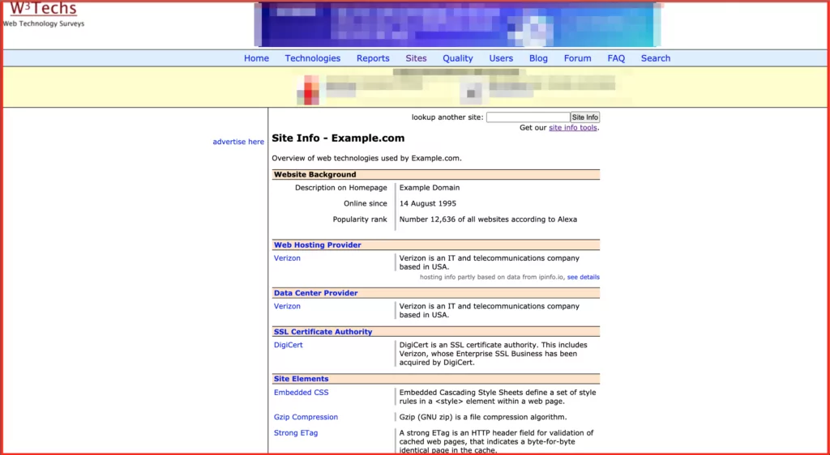Select the text "14 August 1995"
830x455 pixels.
(x=428, y=203)
